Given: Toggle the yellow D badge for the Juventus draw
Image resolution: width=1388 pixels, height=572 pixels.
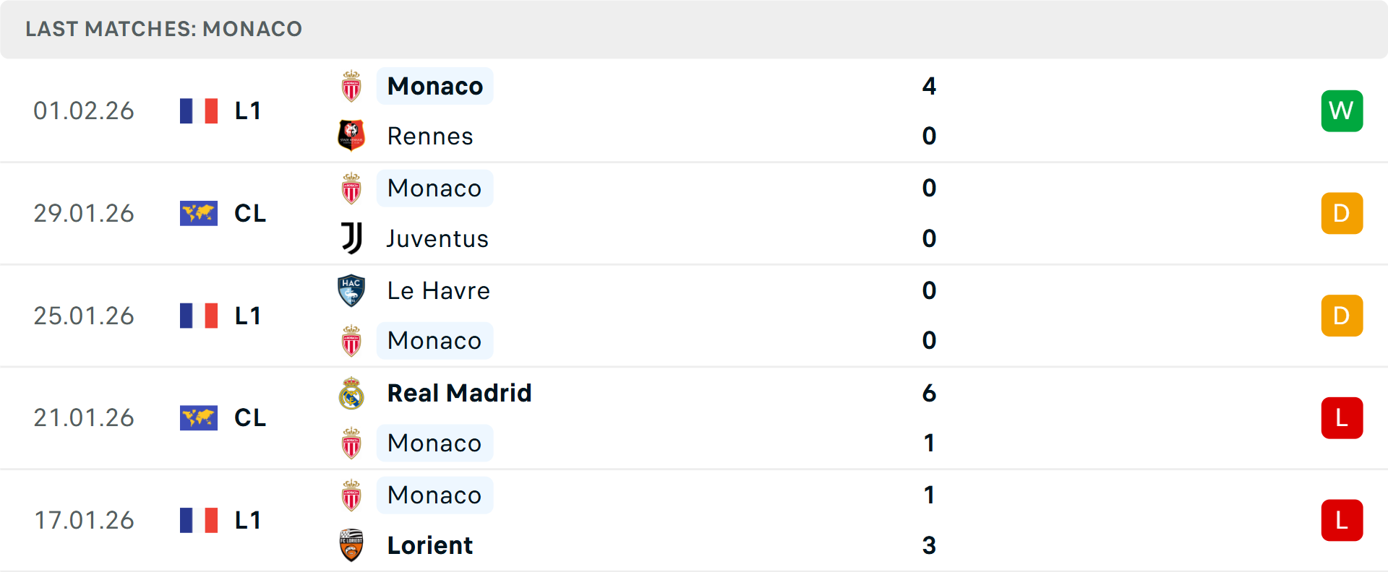Looking at the screenshot, I should pos(1342,213).
